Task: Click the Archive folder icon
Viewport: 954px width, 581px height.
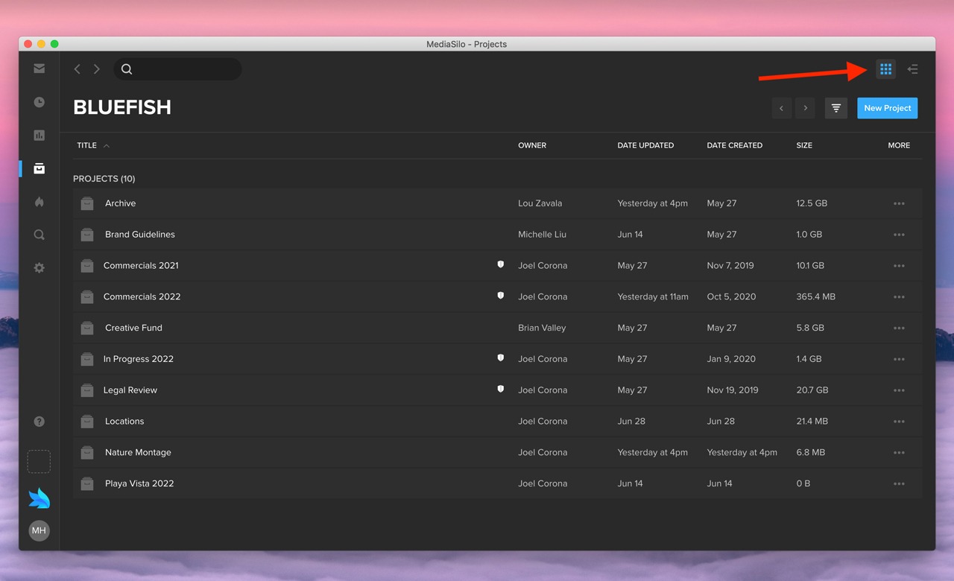Action: tap(87, 203)
